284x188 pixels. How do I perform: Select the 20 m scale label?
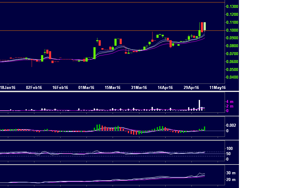click(x=231, y=180)
